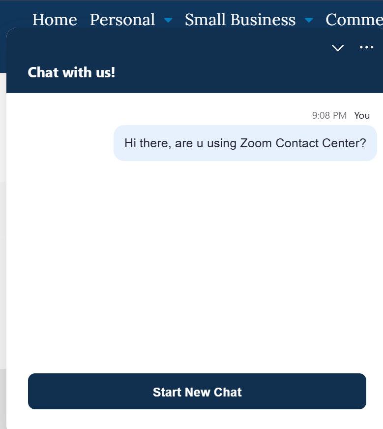Click the Chat with us! header text

tap(71, 72)
